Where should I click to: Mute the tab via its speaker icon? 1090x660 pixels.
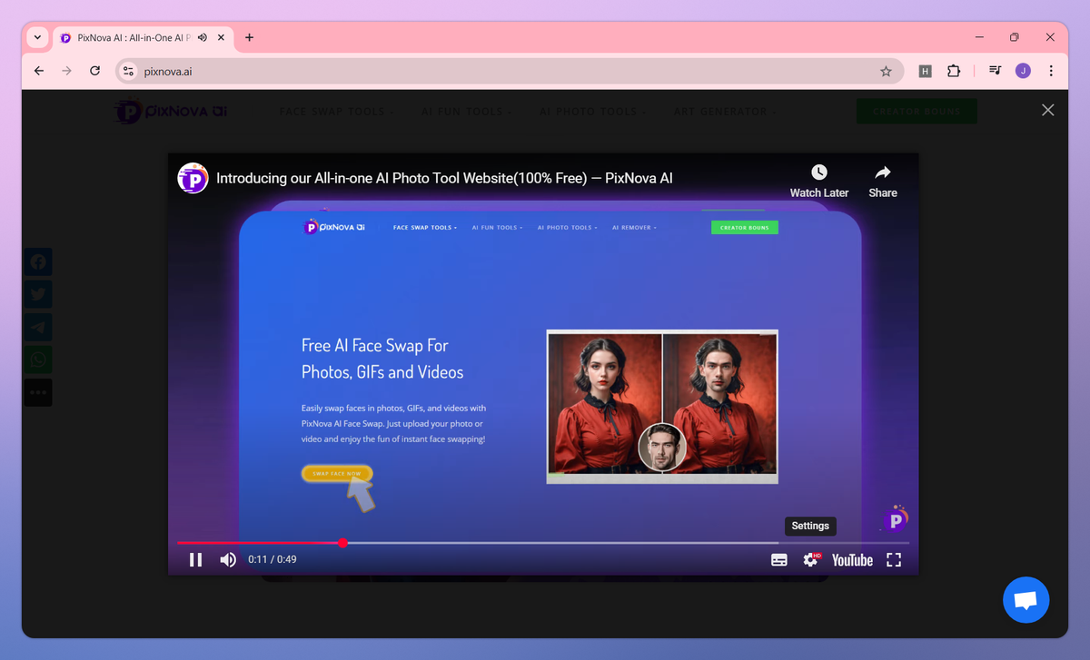[x=202, y=38]
